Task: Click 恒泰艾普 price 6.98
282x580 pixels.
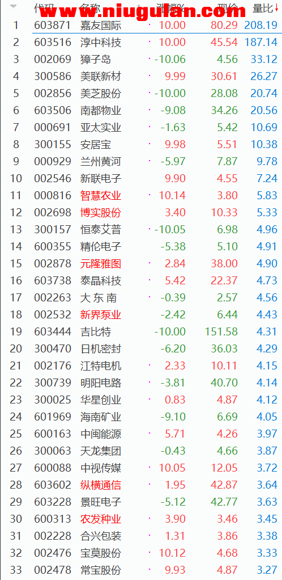Action: 228,230
